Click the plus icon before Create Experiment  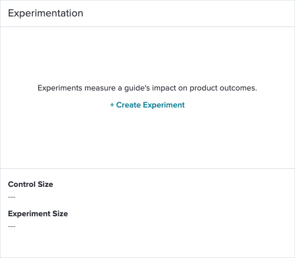(x=112, y=105)
